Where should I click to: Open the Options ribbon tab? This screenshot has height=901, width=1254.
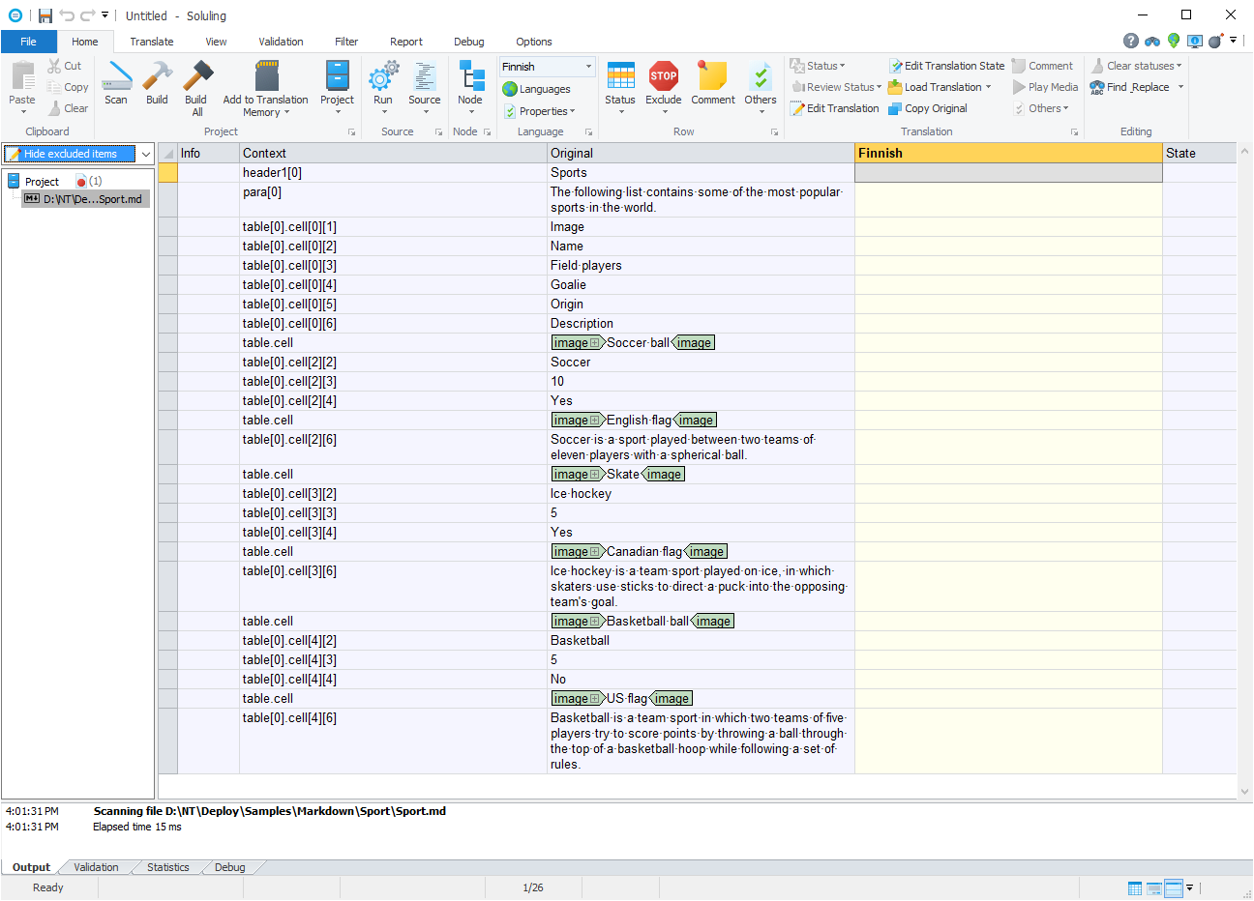tap(534, 42)
